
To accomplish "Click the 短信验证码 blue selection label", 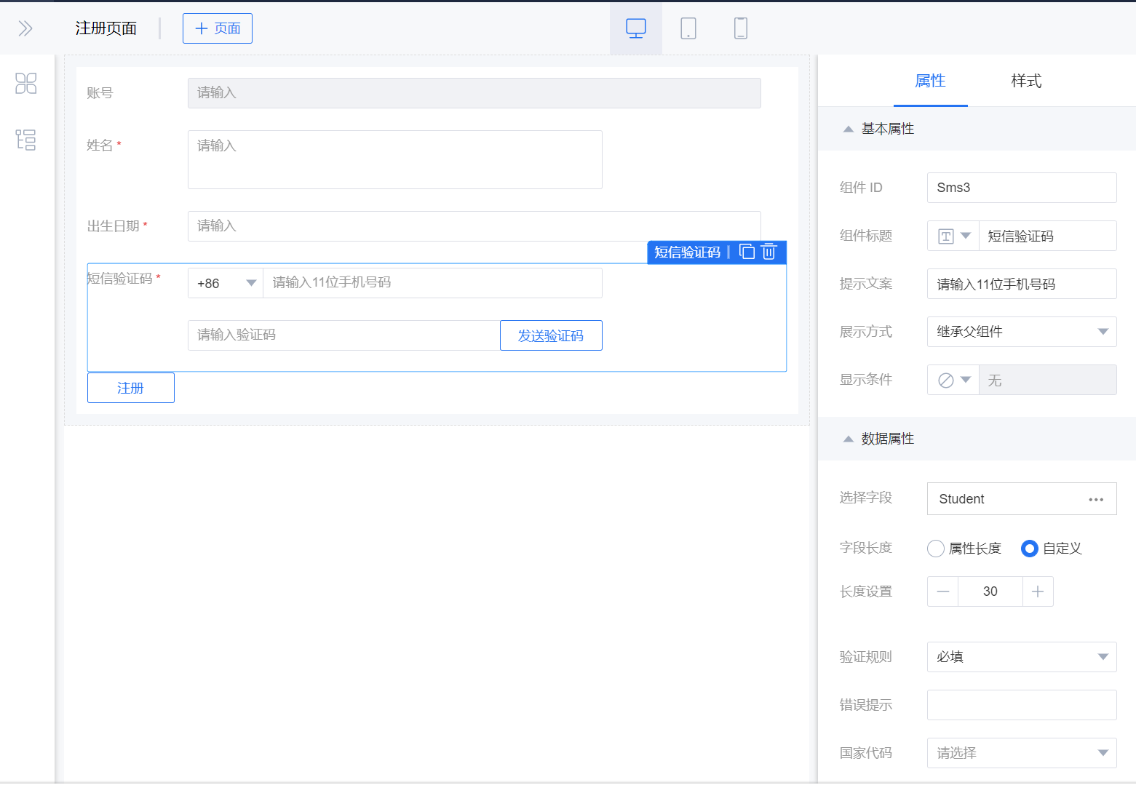I will click(687, 252).
